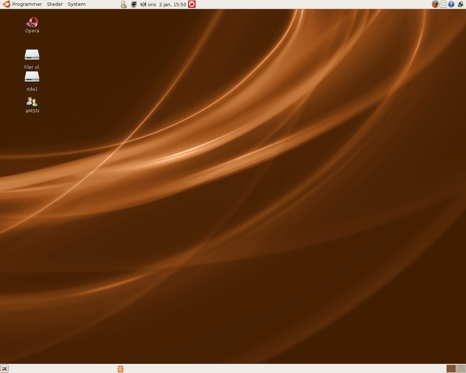Click the panel tray icon right of help
The height and width of the screenshot is (373, 466).
point(461,4)
